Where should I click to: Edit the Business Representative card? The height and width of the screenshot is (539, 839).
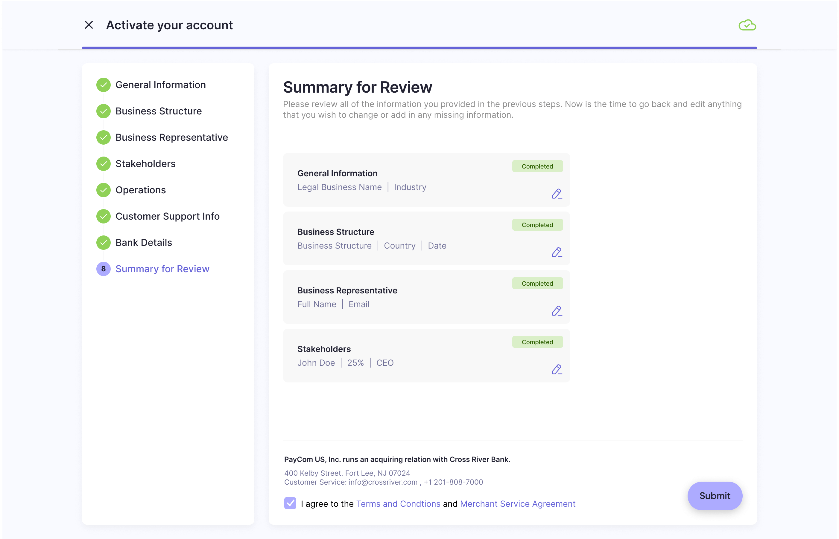pos(557,310)
